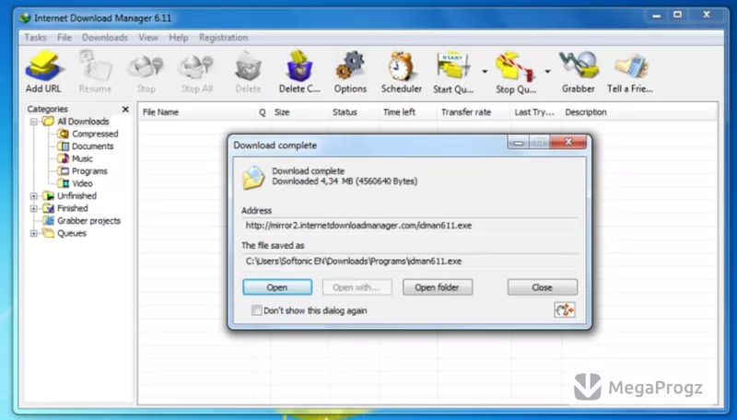
Task: Click the Grabber projects icon
Action: click(x=49, y=220)
